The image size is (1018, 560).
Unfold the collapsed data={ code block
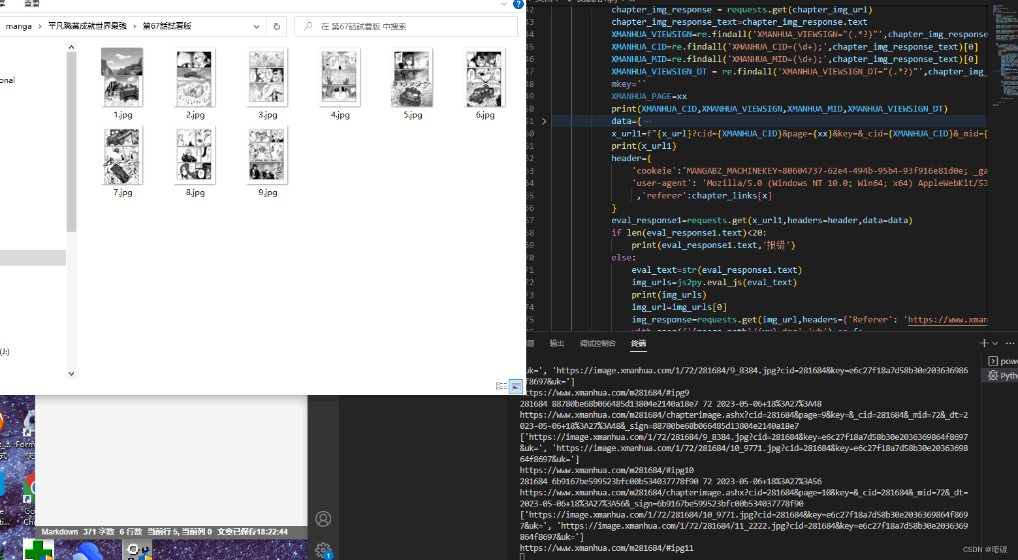pyautogui.click(x=544, y=121)
